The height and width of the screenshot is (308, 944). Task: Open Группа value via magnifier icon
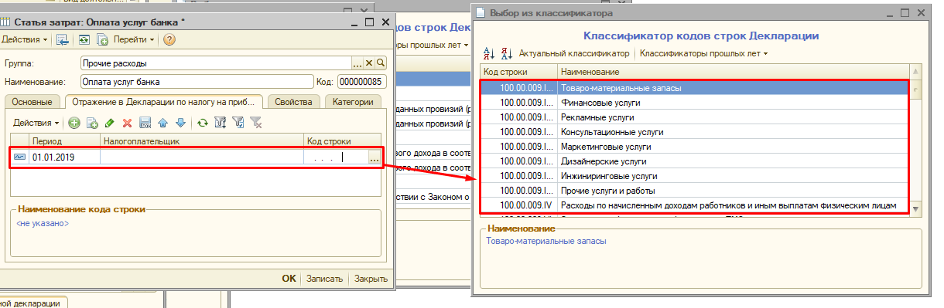[x=380, y=63]
